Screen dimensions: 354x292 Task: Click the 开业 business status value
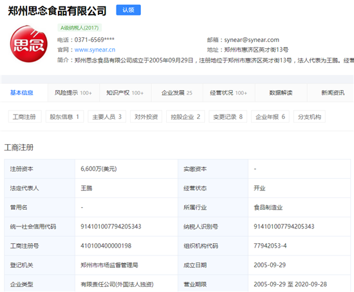[259, 188]
